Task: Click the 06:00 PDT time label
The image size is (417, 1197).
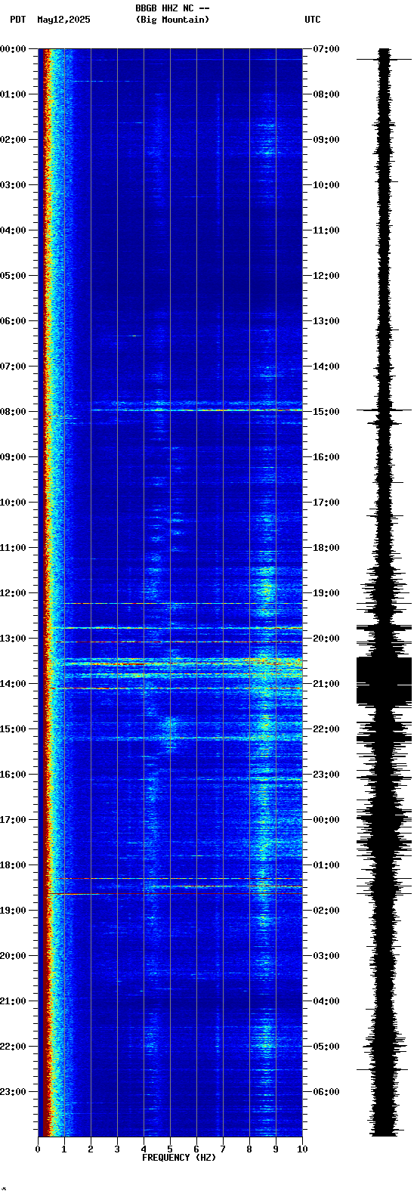Action: 13,321
